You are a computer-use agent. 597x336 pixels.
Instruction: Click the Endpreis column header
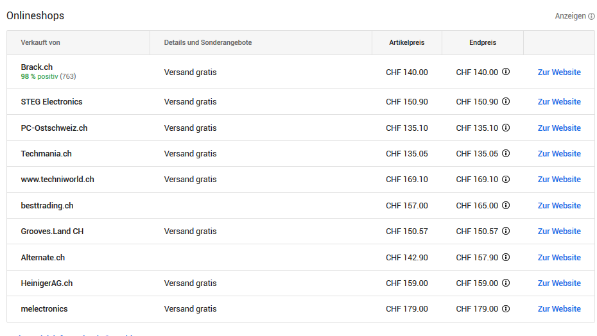tap(482, 43)
